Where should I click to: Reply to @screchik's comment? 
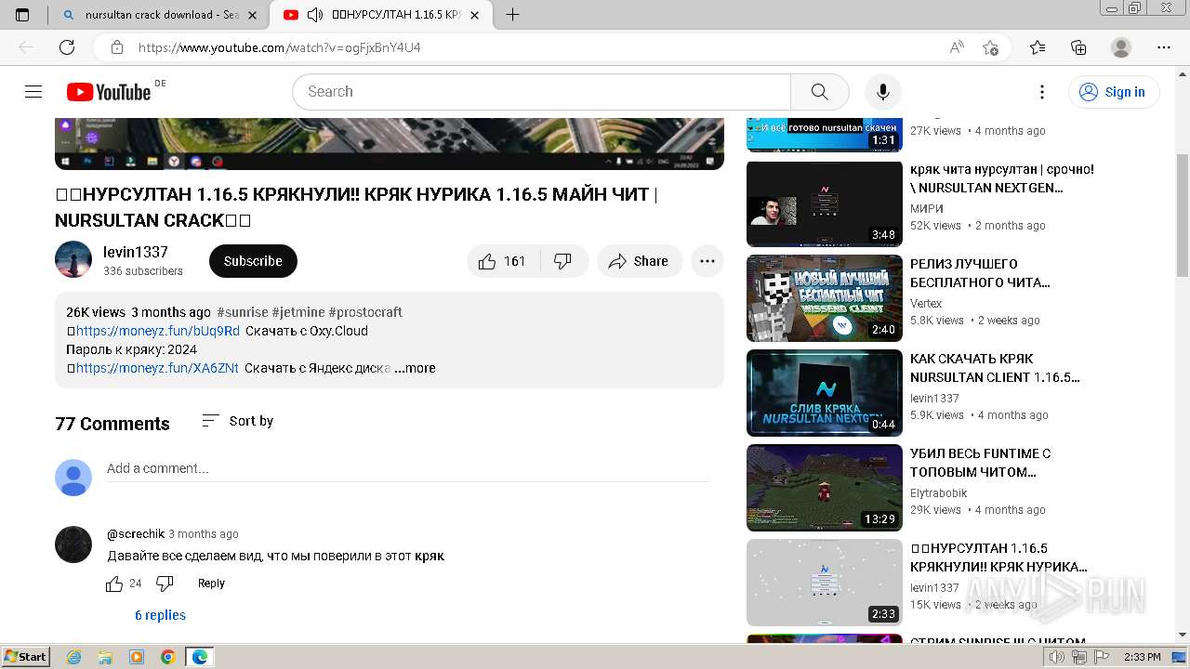(x=211, y=584)
